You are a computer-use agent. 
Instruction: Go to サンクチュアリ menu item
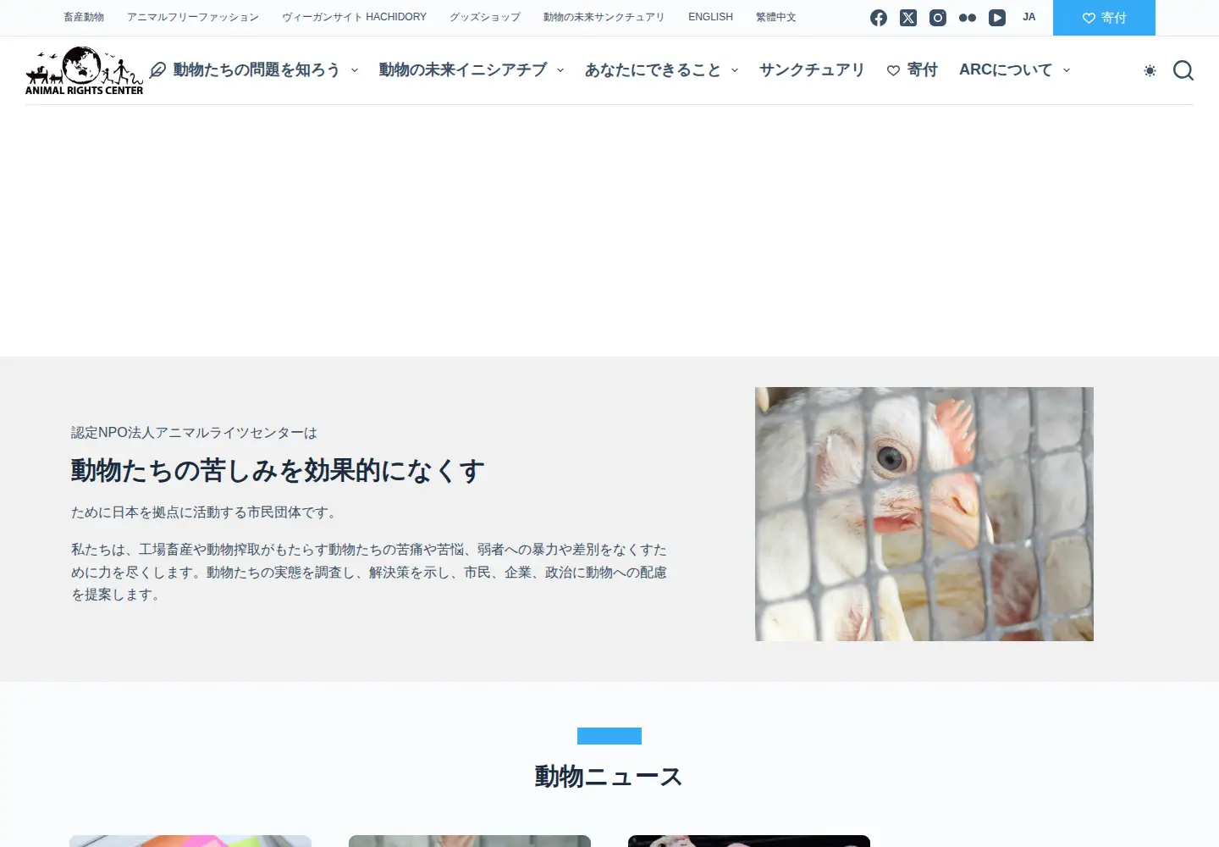tap(812, 69)
